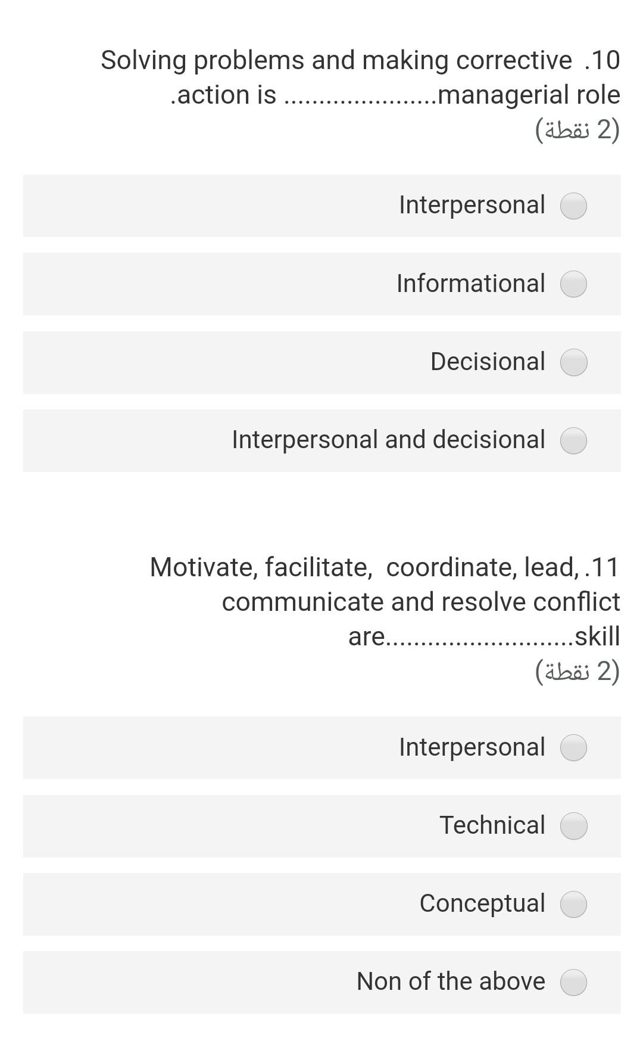
Task: Click the Conceptual answer row
Action: pyautogui.click(x=321, y=904)
